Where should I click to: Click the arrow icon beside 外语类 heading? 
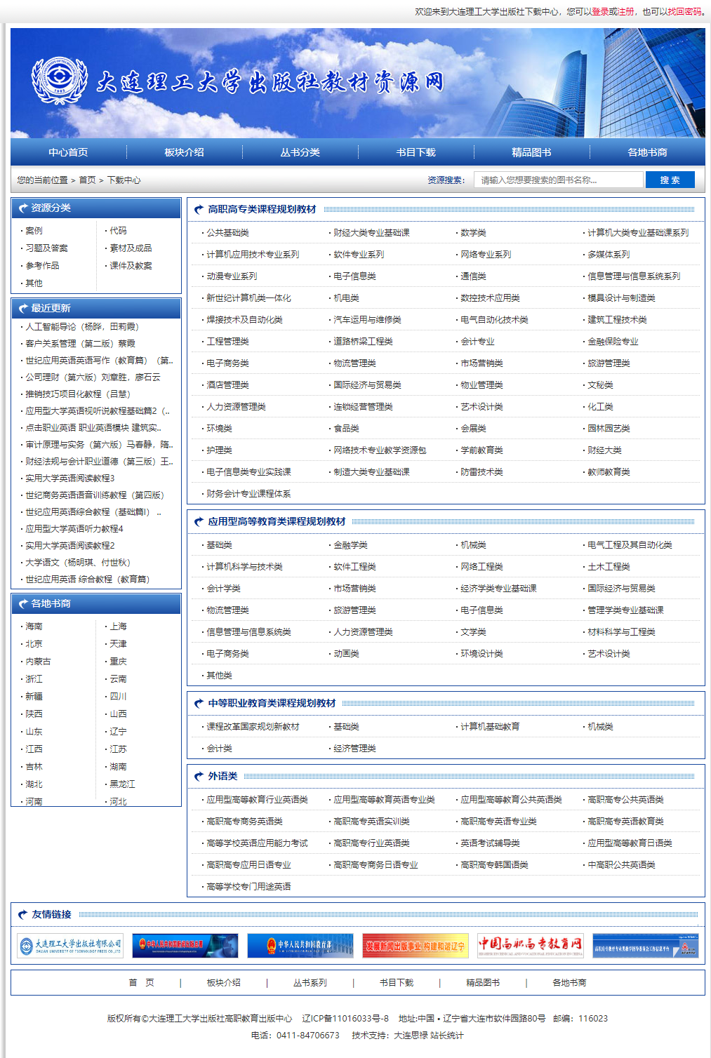click(x=199, y=776)
